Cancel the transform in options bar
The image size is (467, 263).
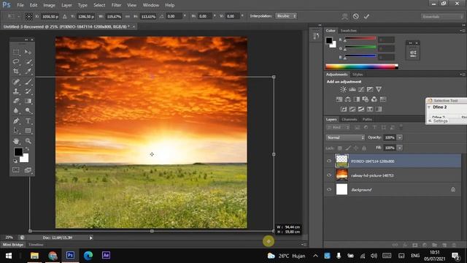point(355,16)
